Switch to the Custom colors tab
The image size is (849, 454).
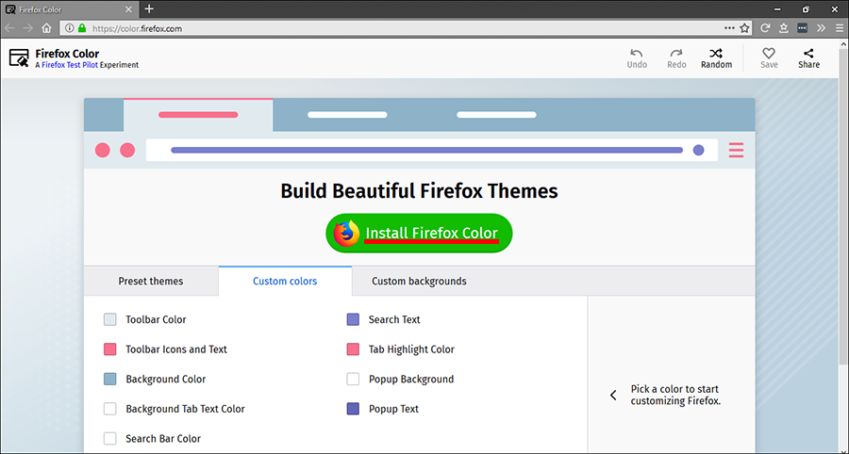point(285,281)
